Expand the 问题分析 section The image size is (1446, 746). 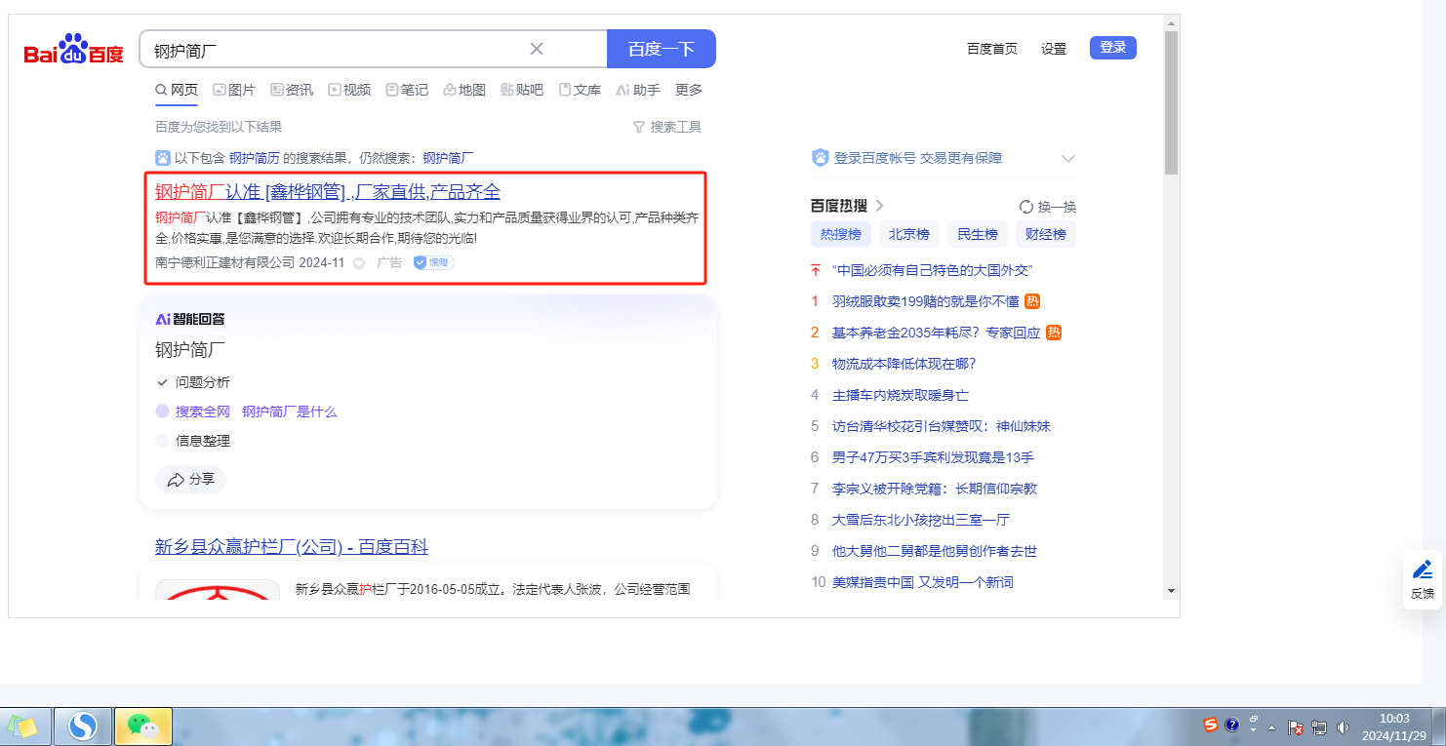click(x=162, y=382)
